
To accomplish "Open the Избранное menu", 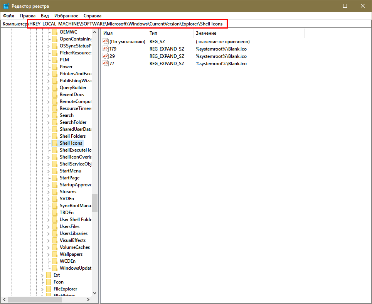I will coord(66,16).
